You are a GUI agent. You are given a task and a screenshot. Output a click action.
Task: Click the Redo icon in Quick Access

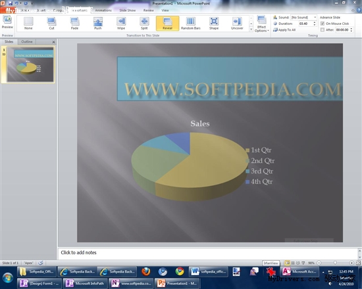point(26,3)
